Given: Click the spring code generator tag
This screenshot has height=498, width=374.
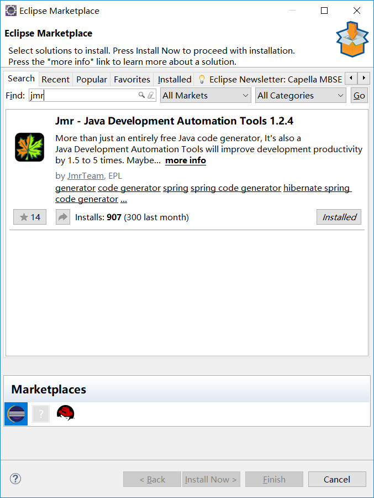Looking at the screenshot, I should (236, 188).
